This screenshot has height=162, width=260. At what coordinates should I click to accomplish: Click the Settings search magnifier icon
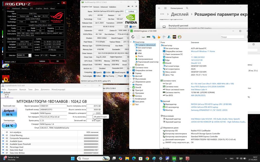(x=187, y=8)
